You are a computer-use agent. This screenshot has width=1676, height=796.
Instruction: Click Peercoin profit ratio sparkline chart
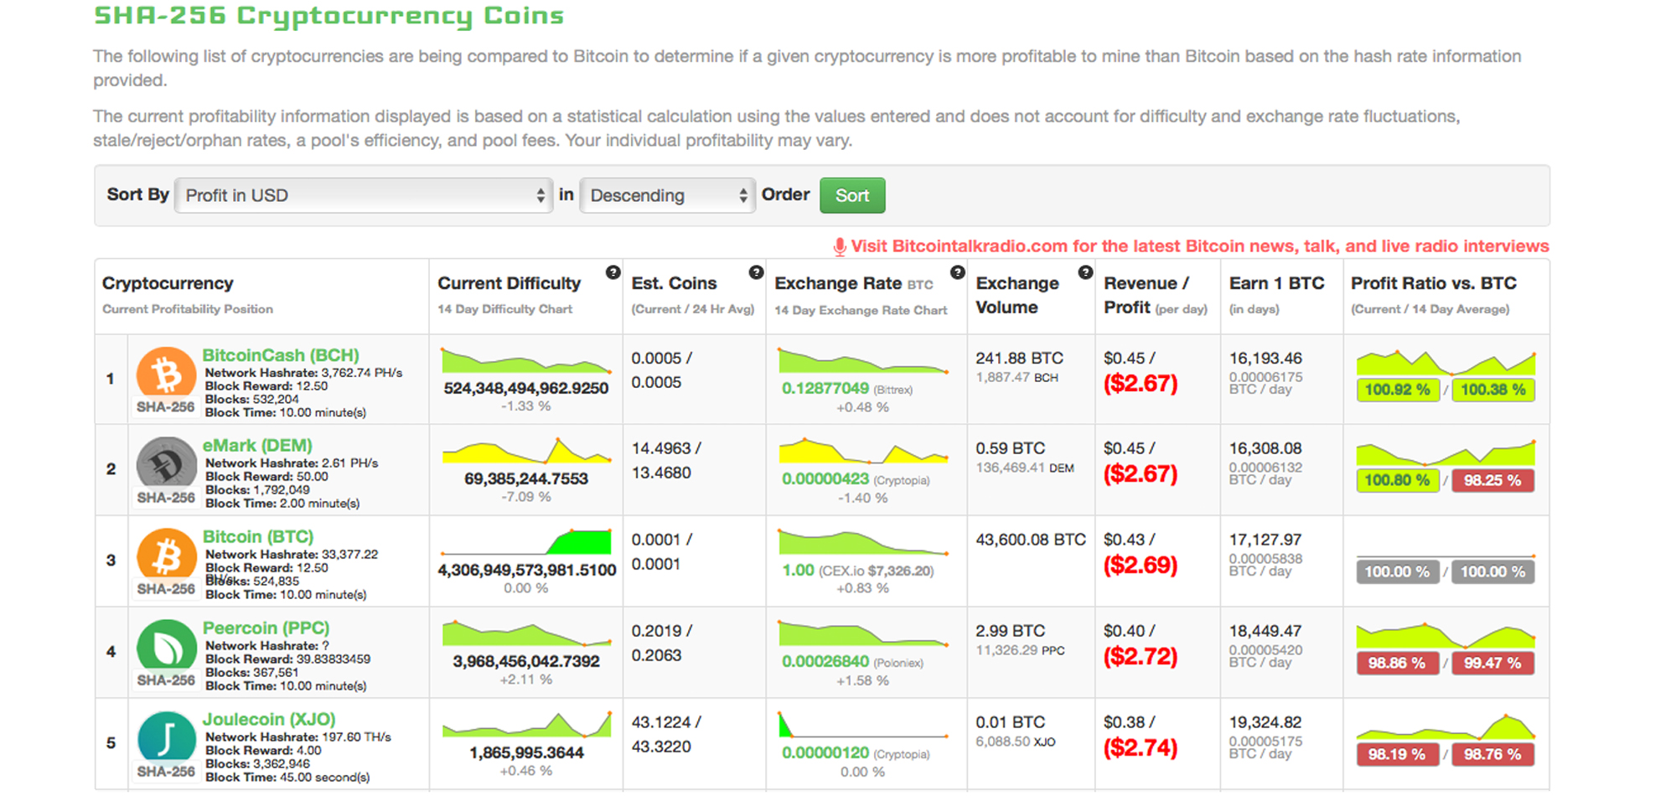(1446, 635)
